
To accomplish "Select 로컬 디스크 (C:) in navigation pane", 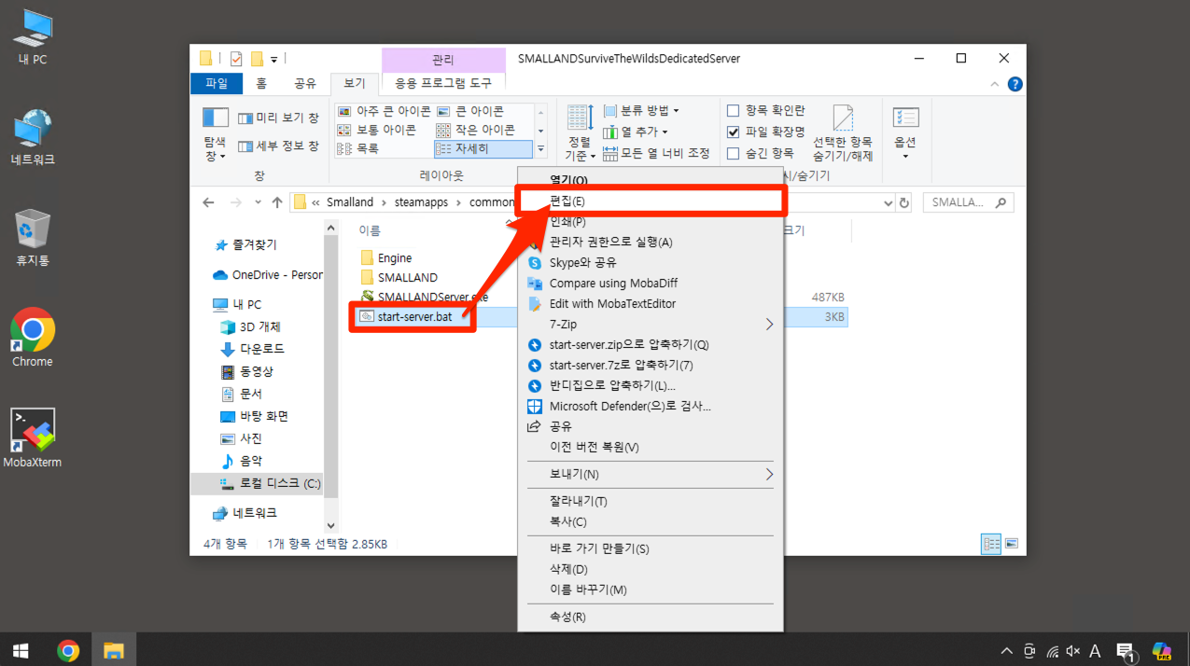I will click(271, 483).
